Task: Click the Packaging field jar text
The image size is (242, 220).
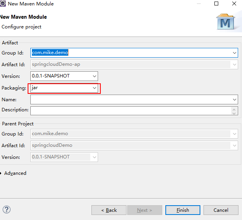Action: click(35, 88)
